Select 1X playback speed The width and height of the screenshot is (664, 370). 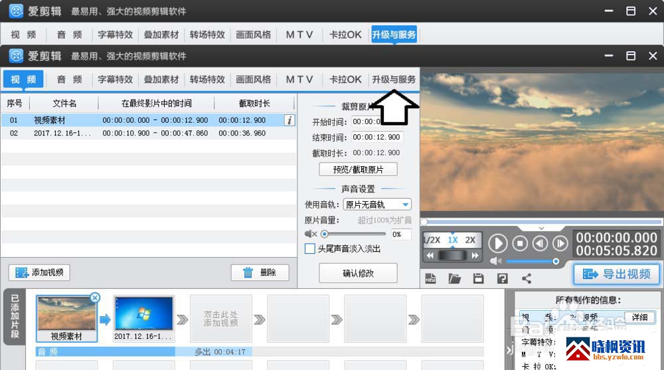453,240
